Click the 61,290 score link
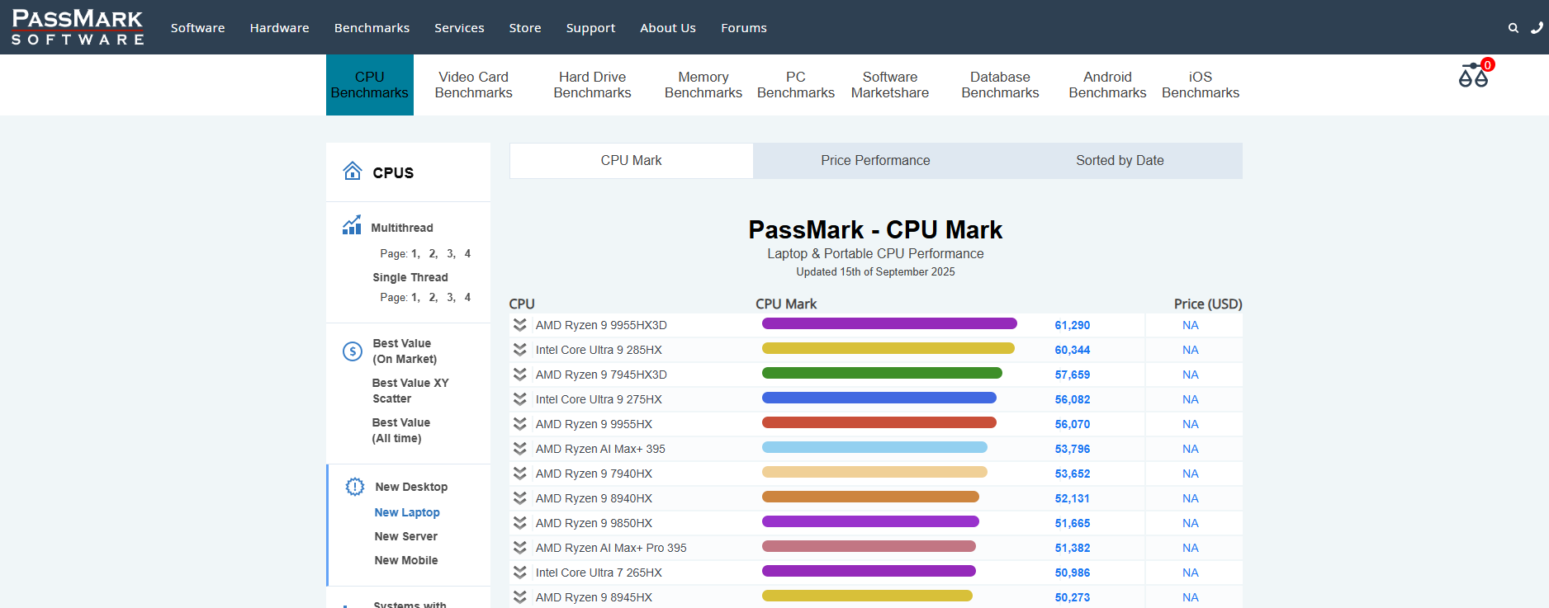Viewport: 1549px width, 608px height. 1073,325
